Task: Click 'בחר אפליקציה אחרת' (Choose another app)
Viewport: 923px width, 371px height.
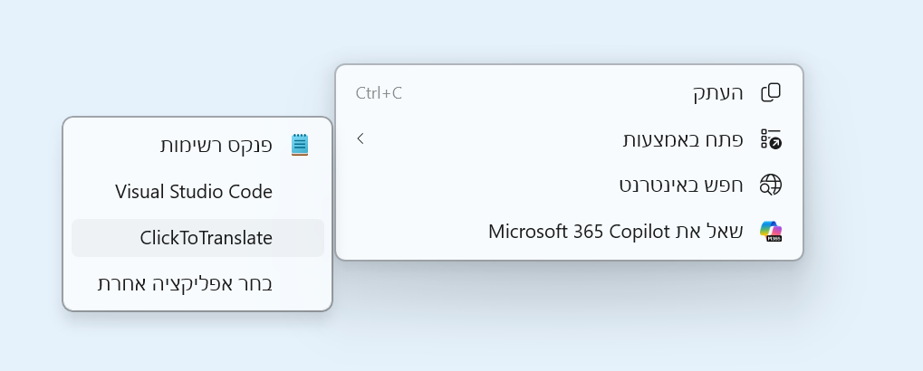Action: pos(185,284)
